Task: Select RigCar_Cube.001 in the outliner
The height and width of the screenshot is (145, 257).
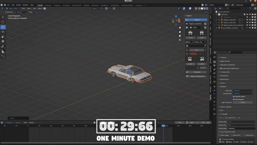Action: [229, 20]
